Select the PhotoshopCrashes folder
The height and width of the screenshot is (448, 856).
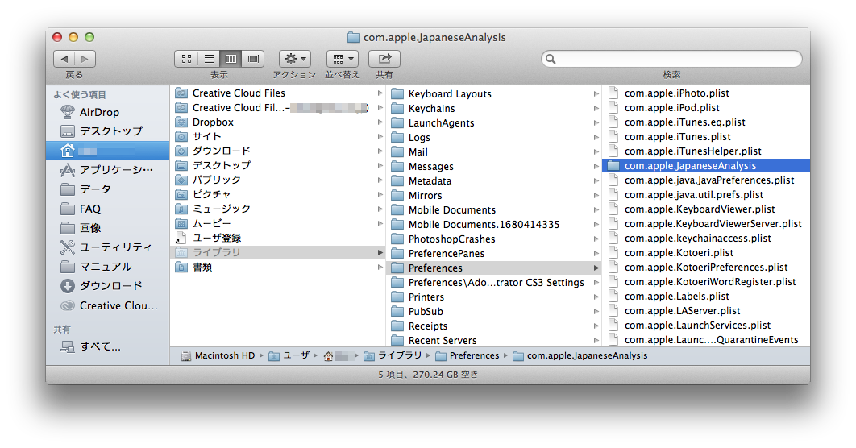[493, 239]
